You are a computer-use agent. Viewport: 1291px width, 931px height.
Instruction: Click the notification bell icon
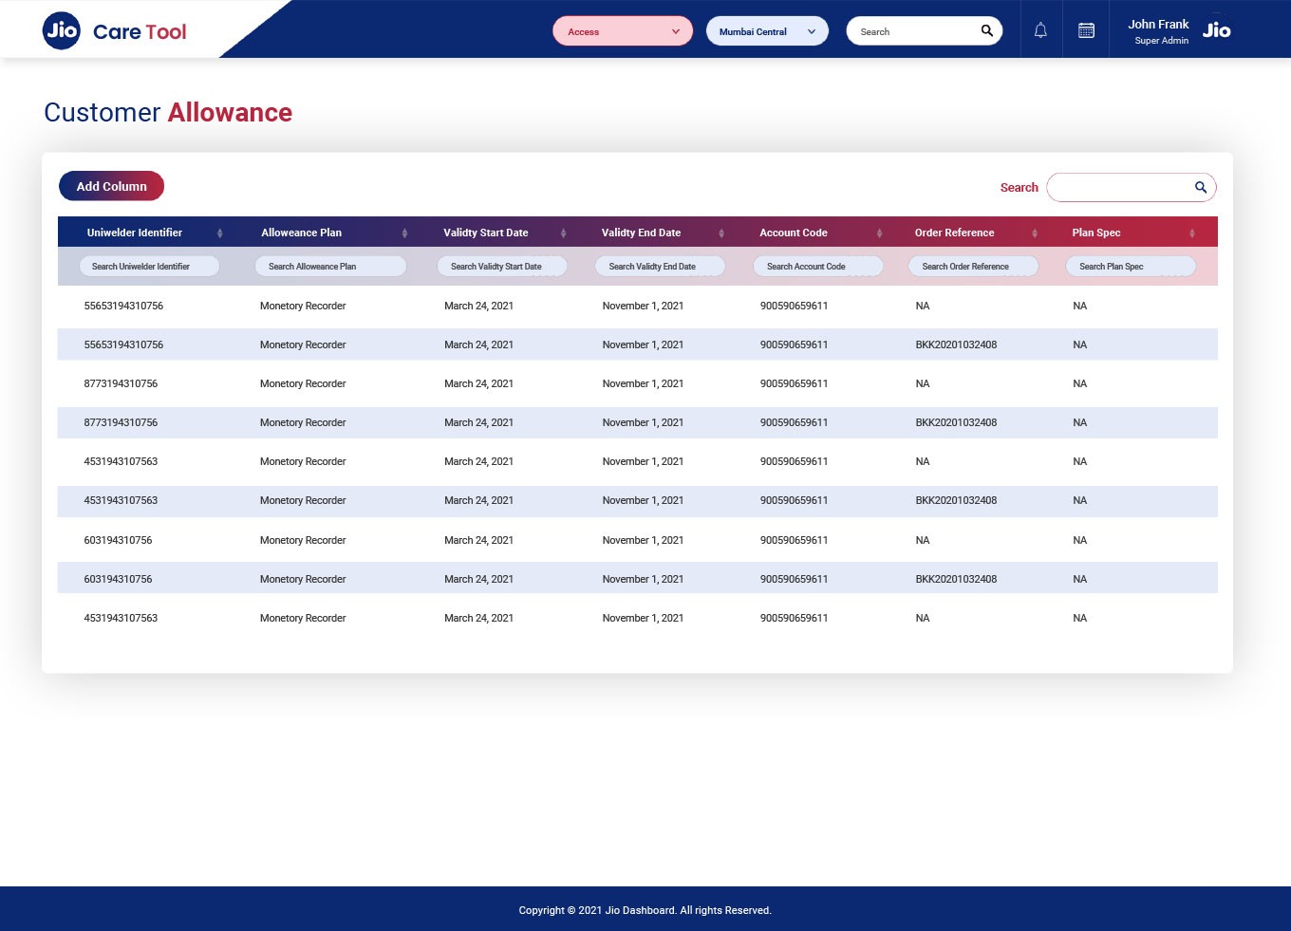pyautogui.click(x=1040, y=30)
